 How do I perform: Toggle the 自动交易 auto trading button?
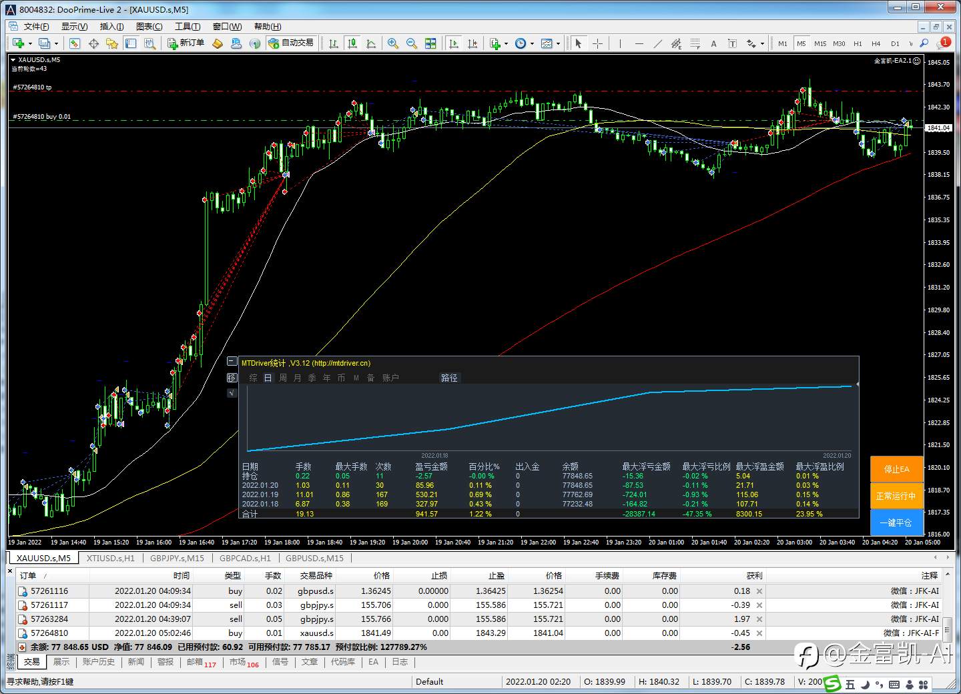click(291, 43)
